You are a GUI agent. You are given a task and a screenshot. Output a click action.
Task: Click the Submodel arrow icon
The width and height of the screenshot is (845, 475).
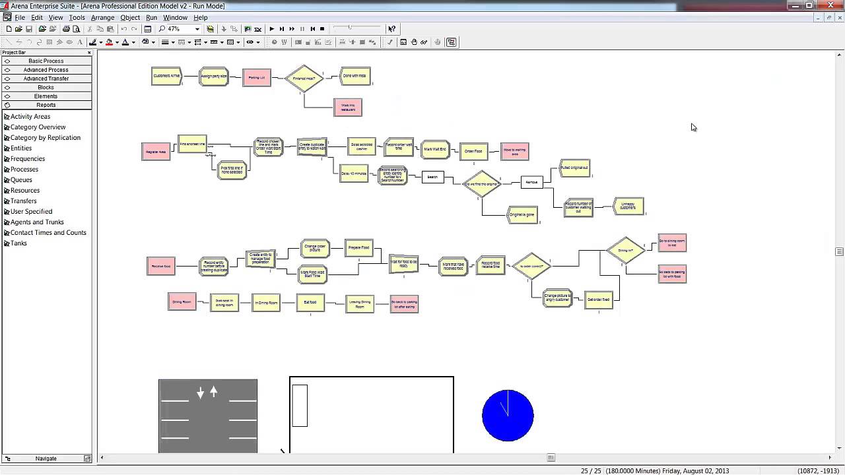coord(224,29)
